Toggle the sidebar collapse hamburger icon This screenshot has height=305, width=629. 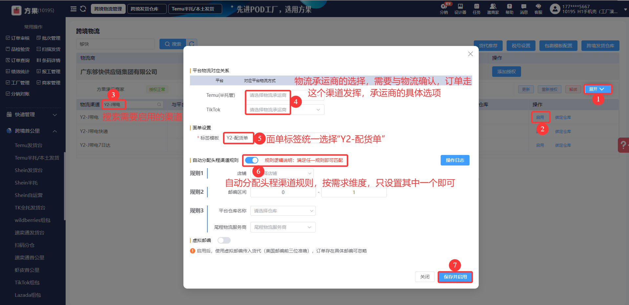(73, 9)
